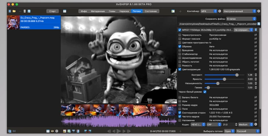The image size is (268, 136).
Task: Open folder using the yellow folder icon
Action: (14, 11)
